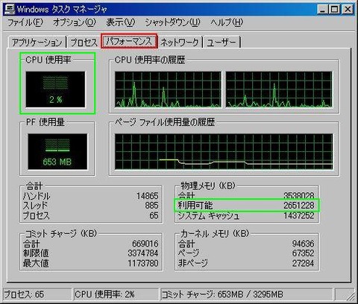Click the system cache value 1437252
The height and width of the screenshot is (304, 358).
[299, 215]
